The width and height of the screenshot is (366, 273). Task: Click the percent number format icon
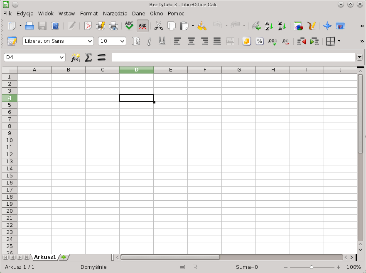(x=260, y=41)
